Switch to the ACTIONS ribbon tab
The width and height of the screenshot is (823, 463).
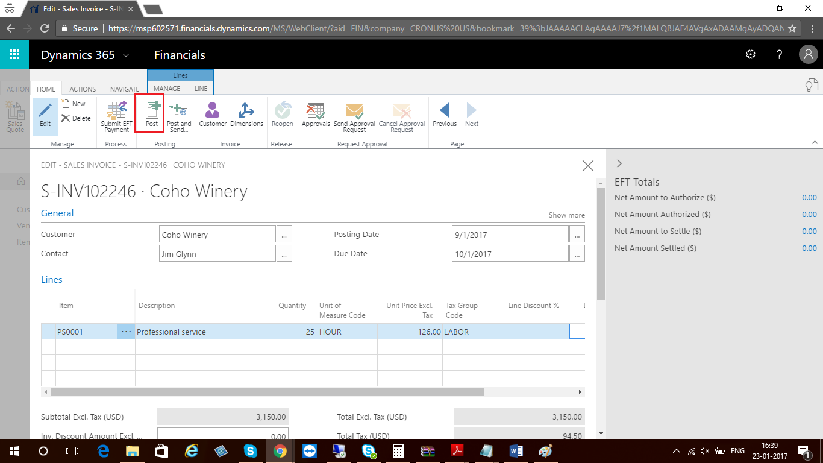(83, 89)
